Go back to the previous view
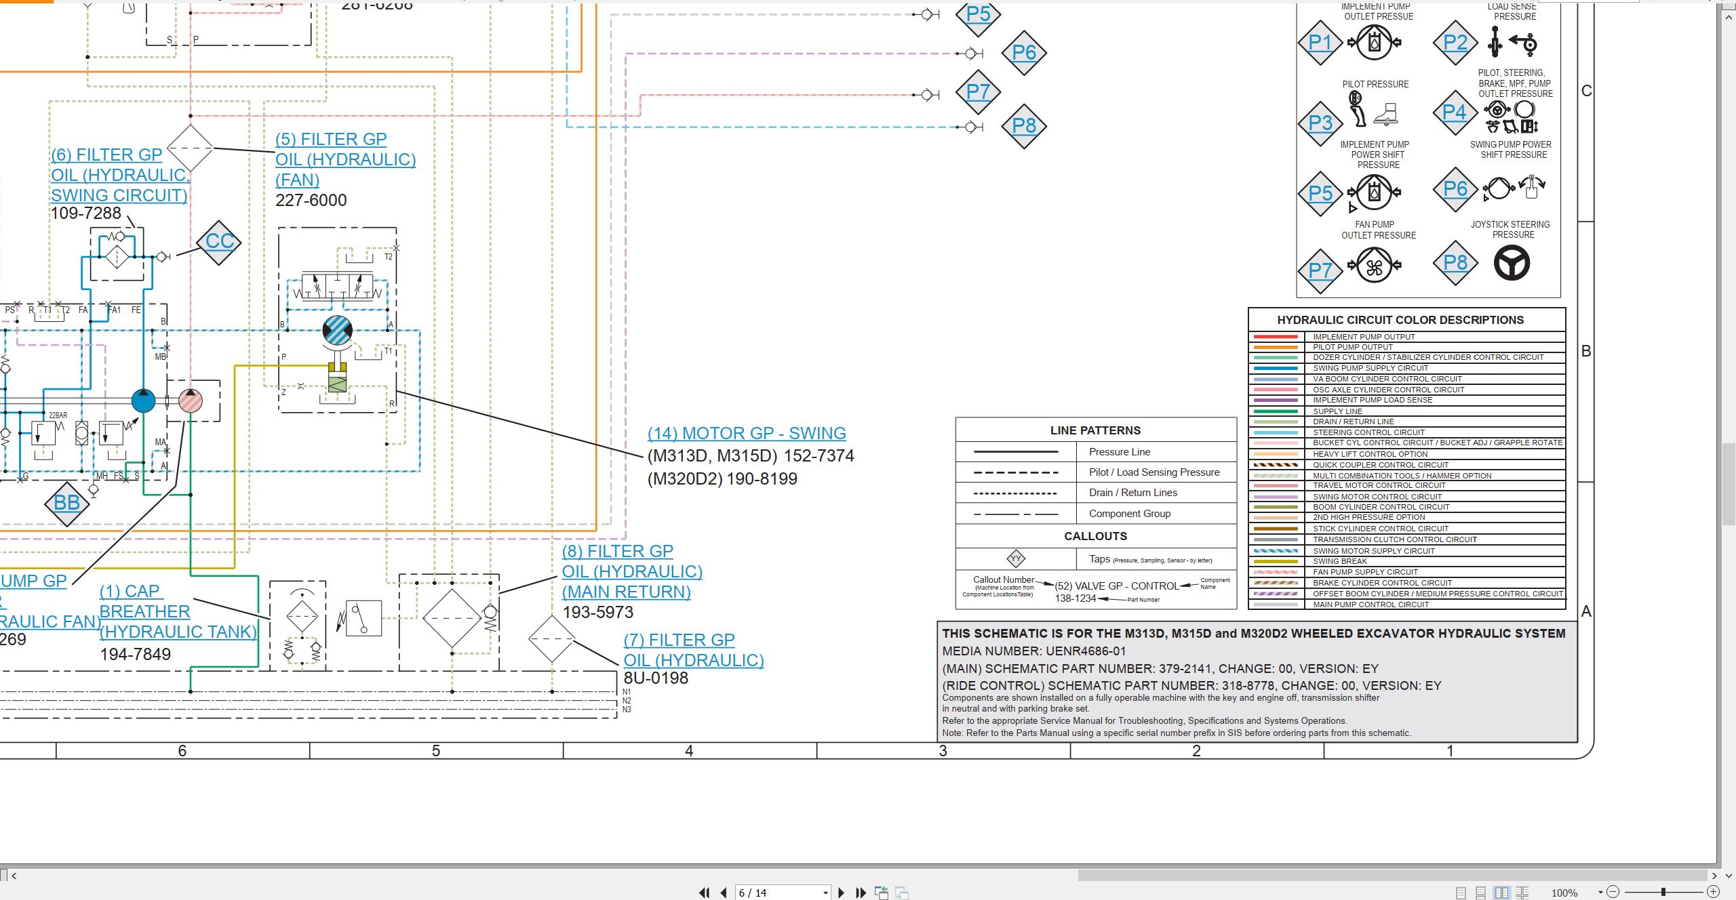The height and width of the screenshot is (900, 1736). (881, 893)
